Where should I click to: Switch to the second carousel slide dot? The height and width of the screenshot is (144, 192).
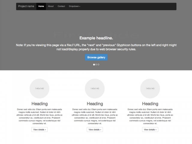(x=96, y=64)
